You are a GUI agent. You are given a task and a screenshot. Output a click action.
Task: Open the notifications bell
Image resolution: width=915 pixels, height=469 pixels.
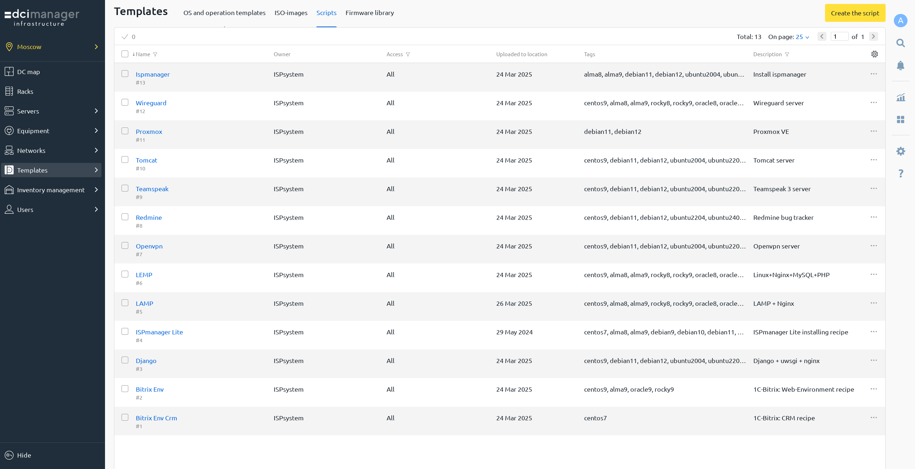pyautogui.click(x=900, y=66)
